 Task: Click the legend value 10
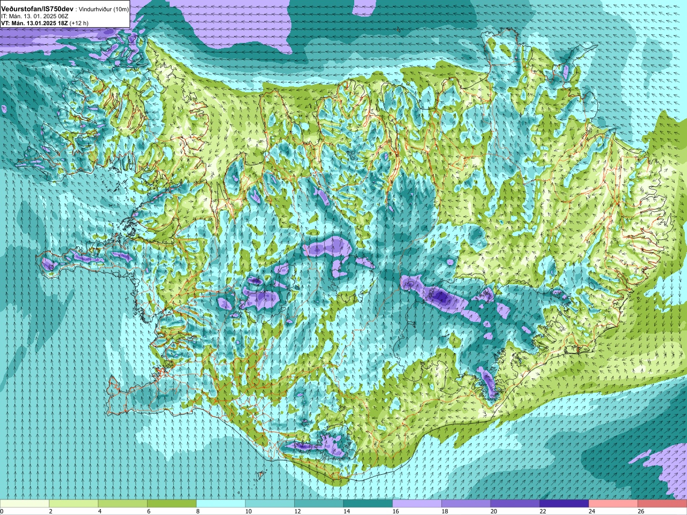click(249, 511)
